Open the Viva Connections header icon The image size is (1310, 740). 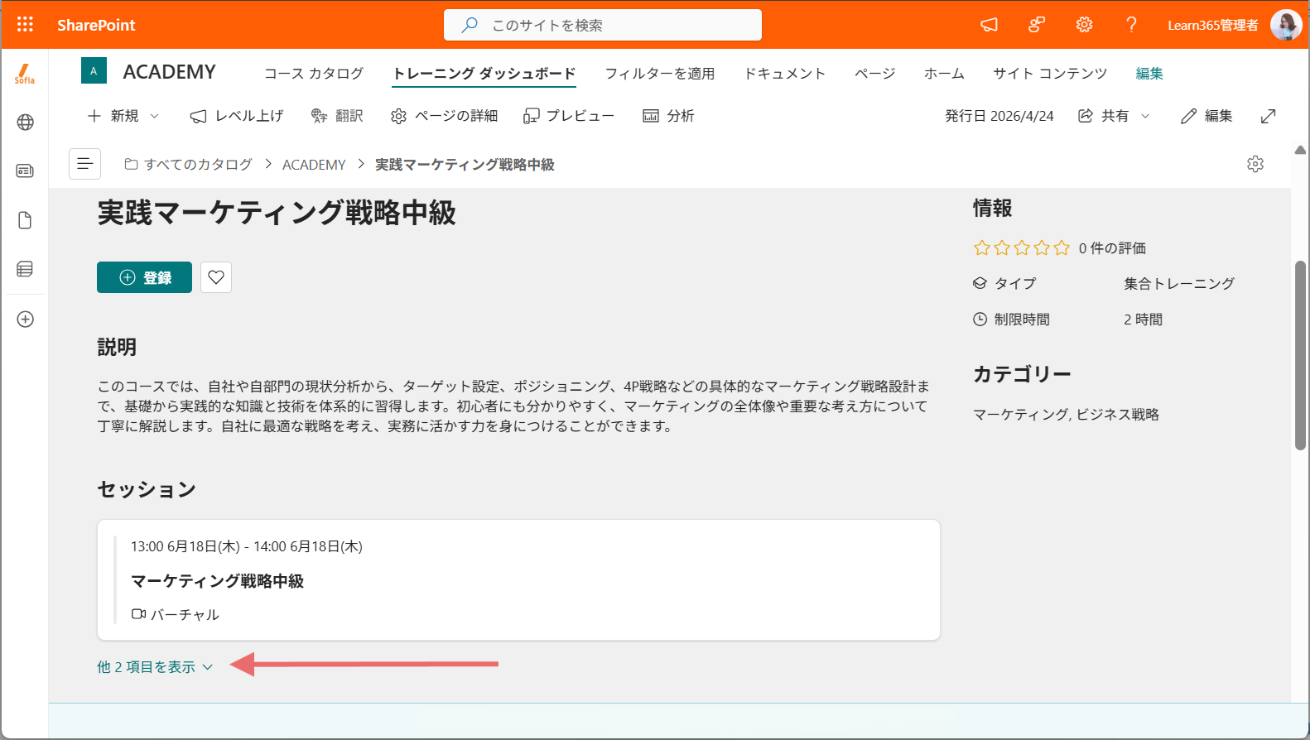coord(1036,25)
